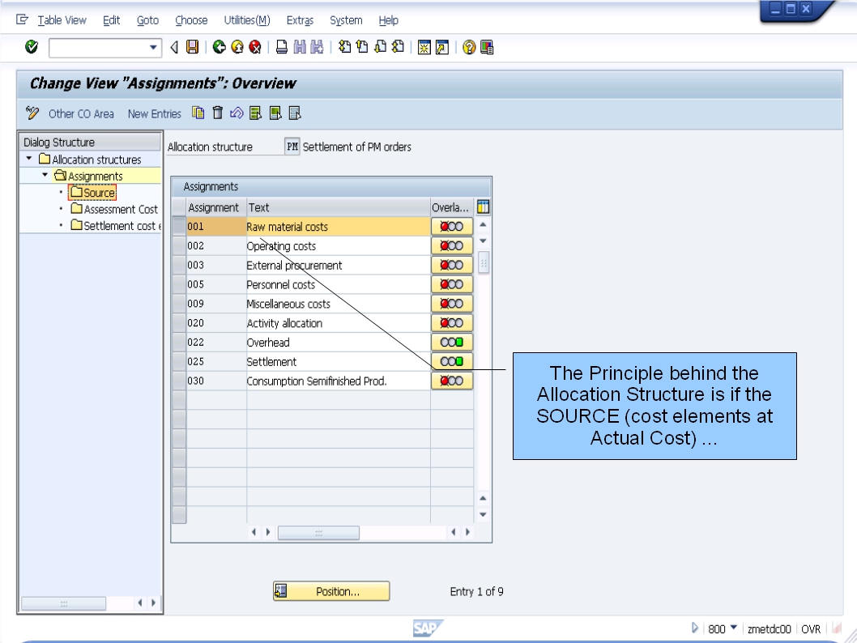Click the Select All icon

click(x=256, y=113)
